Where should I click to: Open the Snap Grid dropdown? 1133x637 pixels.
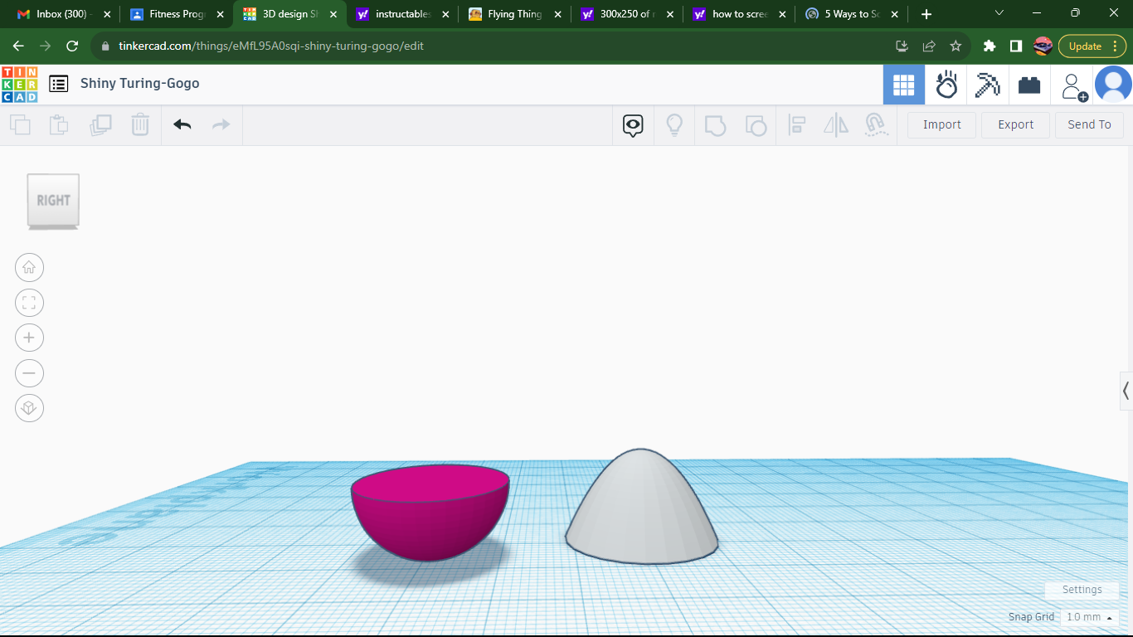pyautogui.click(x=1089, y=617)
